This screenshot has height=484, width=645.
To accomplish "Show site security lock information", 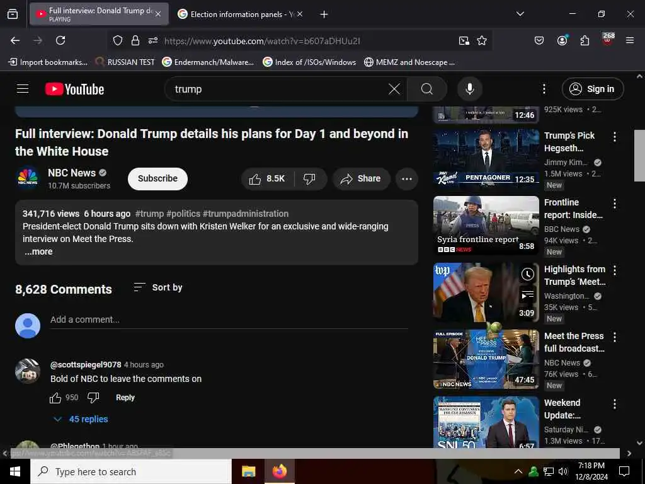I will [135, 40].
